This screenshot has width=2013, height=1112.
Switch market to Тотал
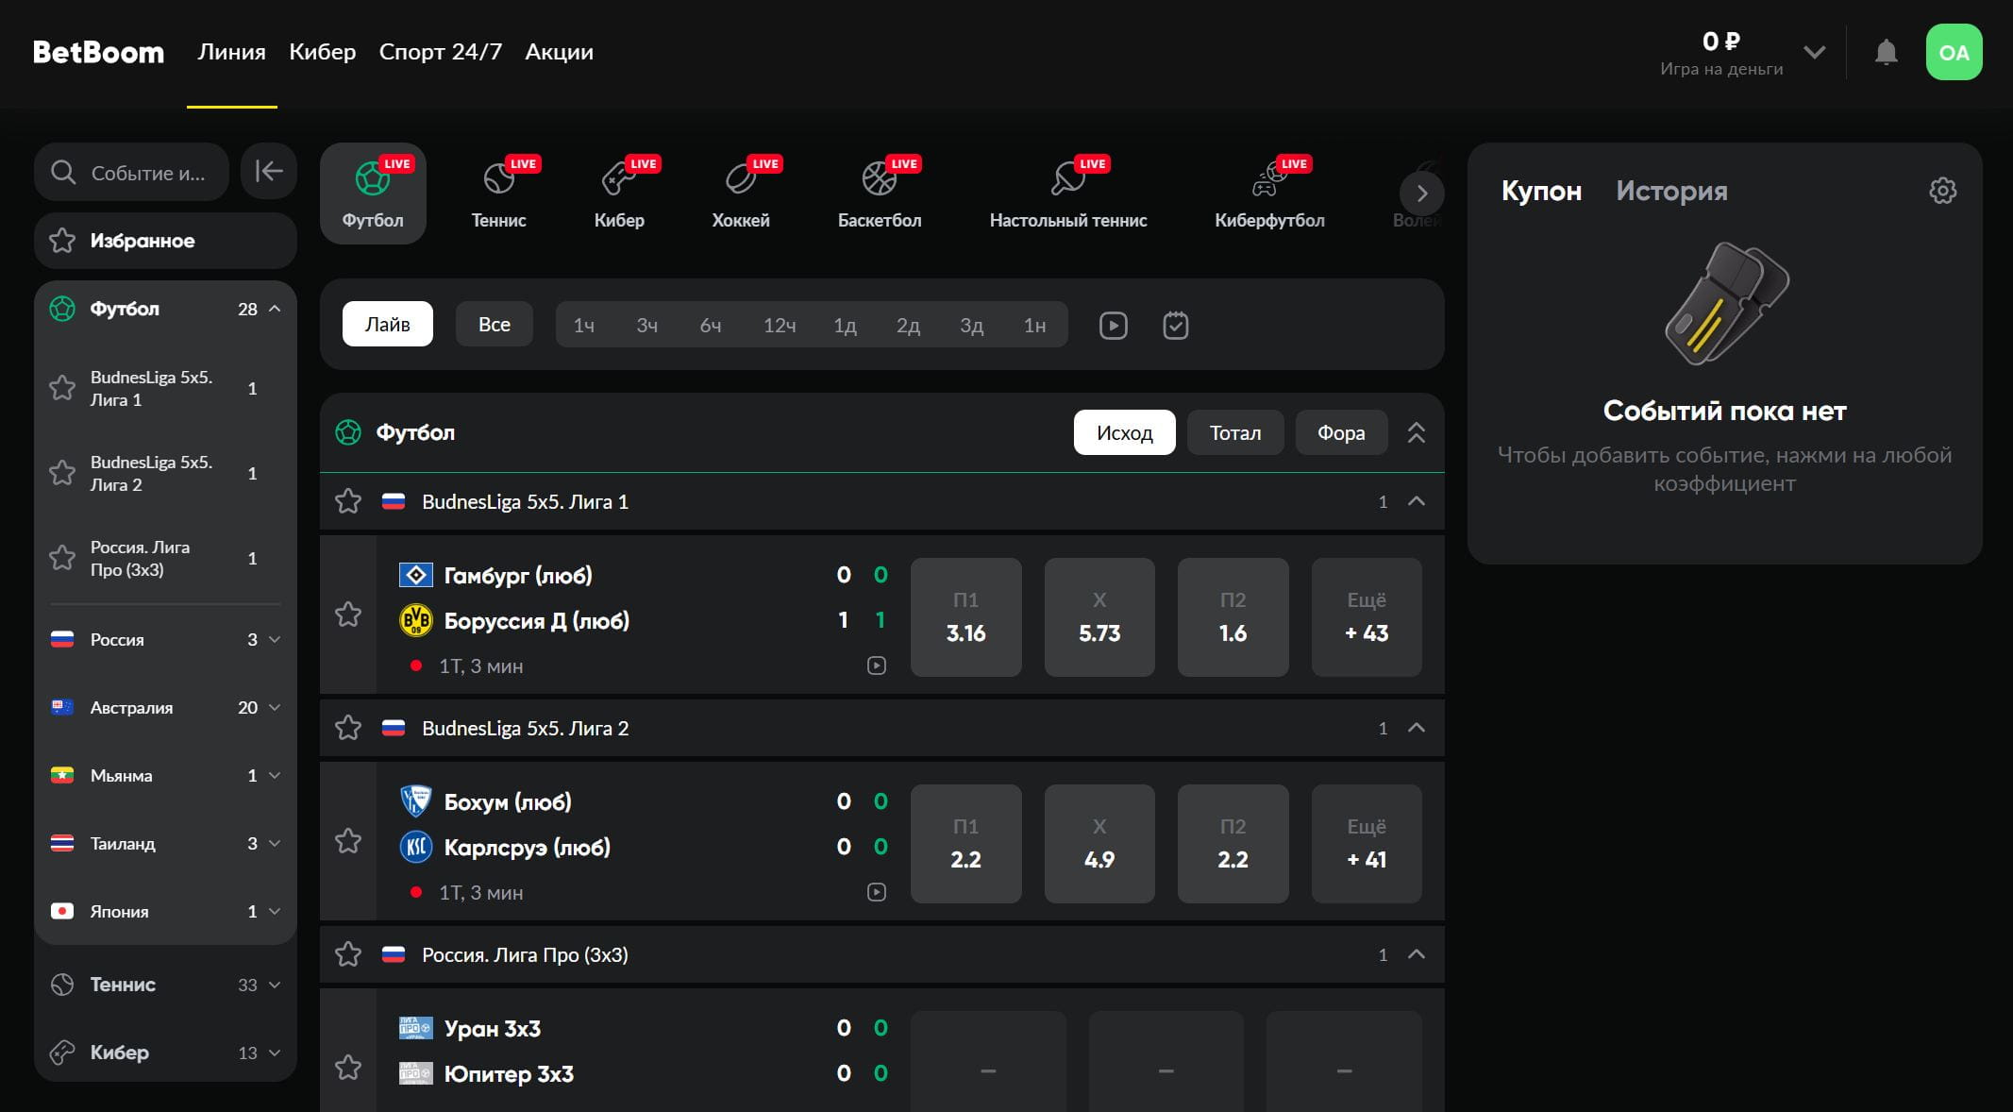pos(1235,432)
